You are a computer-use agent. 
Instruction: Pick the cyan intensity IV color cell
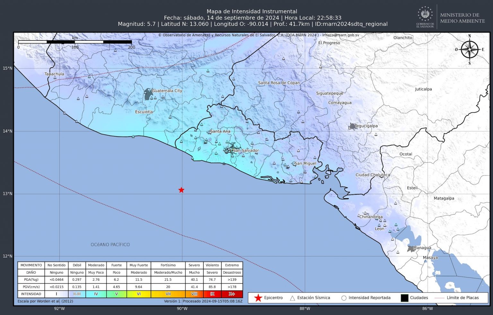click(x=96, y=294)
